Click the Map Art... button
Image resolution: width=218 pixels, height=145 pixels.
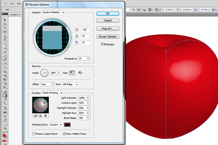point(108,29)
